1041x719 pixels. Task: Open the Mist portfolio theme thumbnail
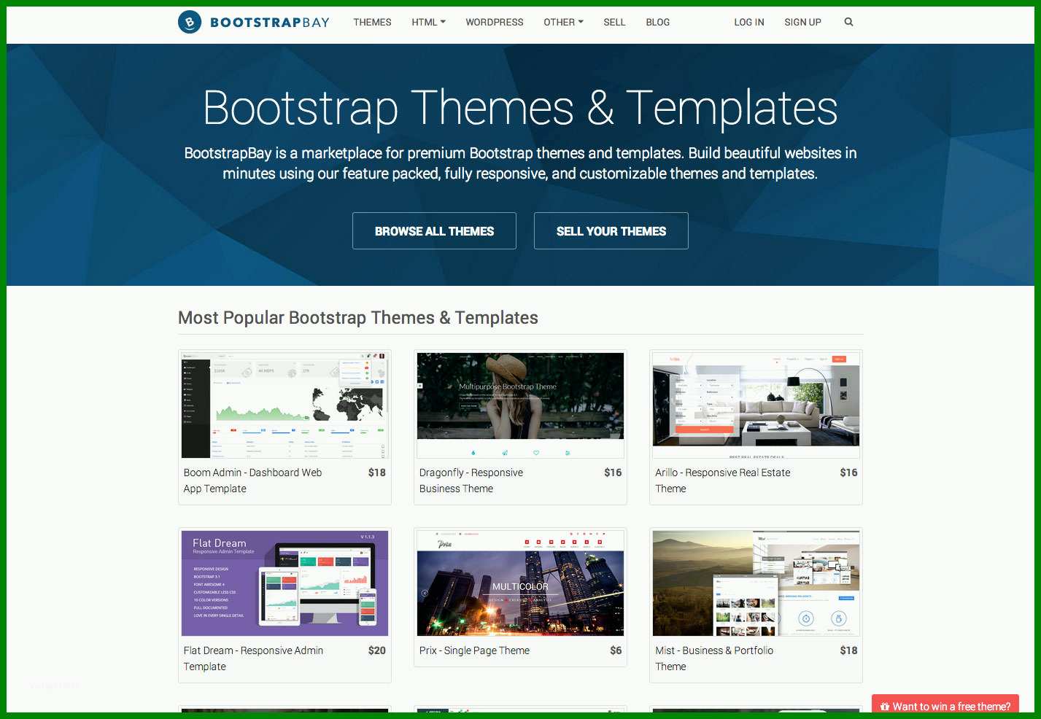[756, 583]
